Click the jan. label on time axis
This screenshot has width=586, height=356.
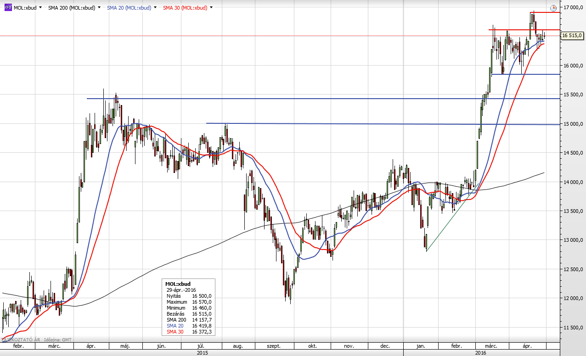click(420, 346)
